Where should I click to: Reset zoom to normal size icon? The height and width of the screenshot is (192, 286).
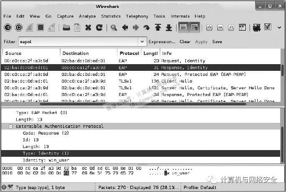point(231,28)
